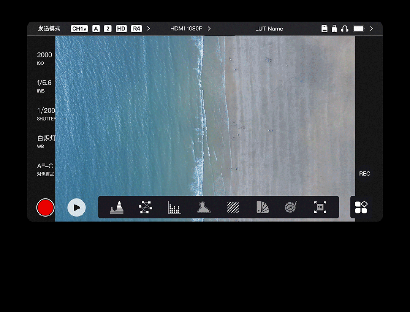Toggle zebra stripes overlay
Screen dimensions: 410x312
click(x=233, y=207)
